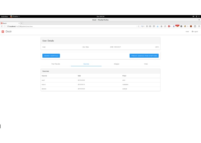The height and width of the screenshot is (143, 201).
Task: Click the browser forward arrow
Action: 5,26
